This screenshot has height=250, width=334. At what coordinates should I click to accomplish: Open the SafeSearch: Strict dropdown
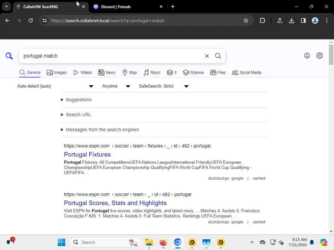point(164,86)
